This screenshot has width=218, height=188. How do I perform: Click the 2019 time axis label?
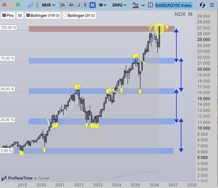tap(22, 185)
